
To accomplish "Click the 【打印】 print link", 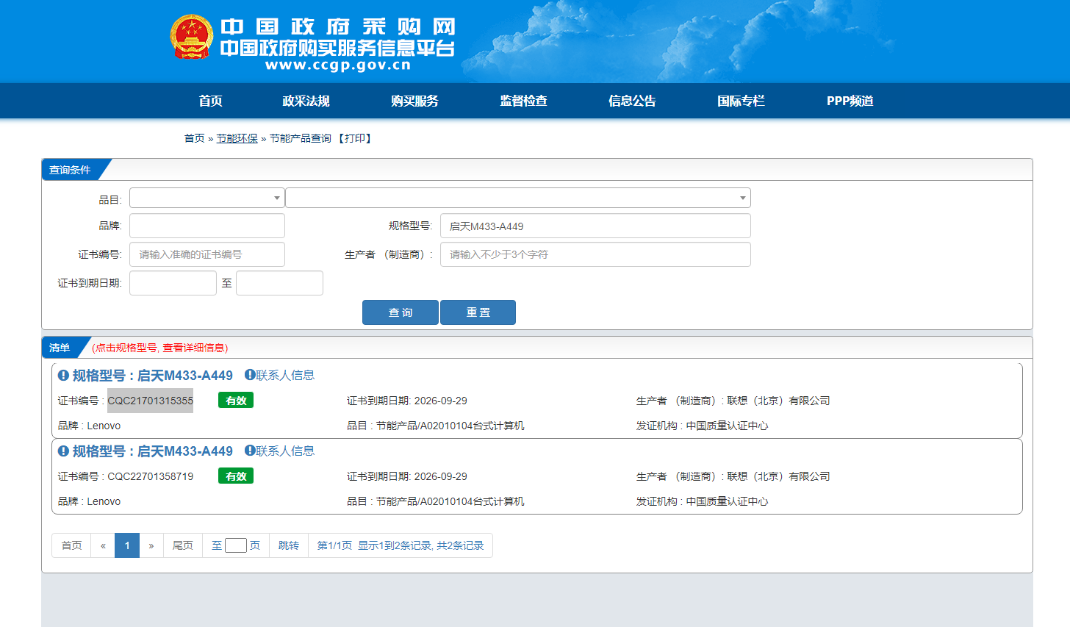I will coord(355,138).
